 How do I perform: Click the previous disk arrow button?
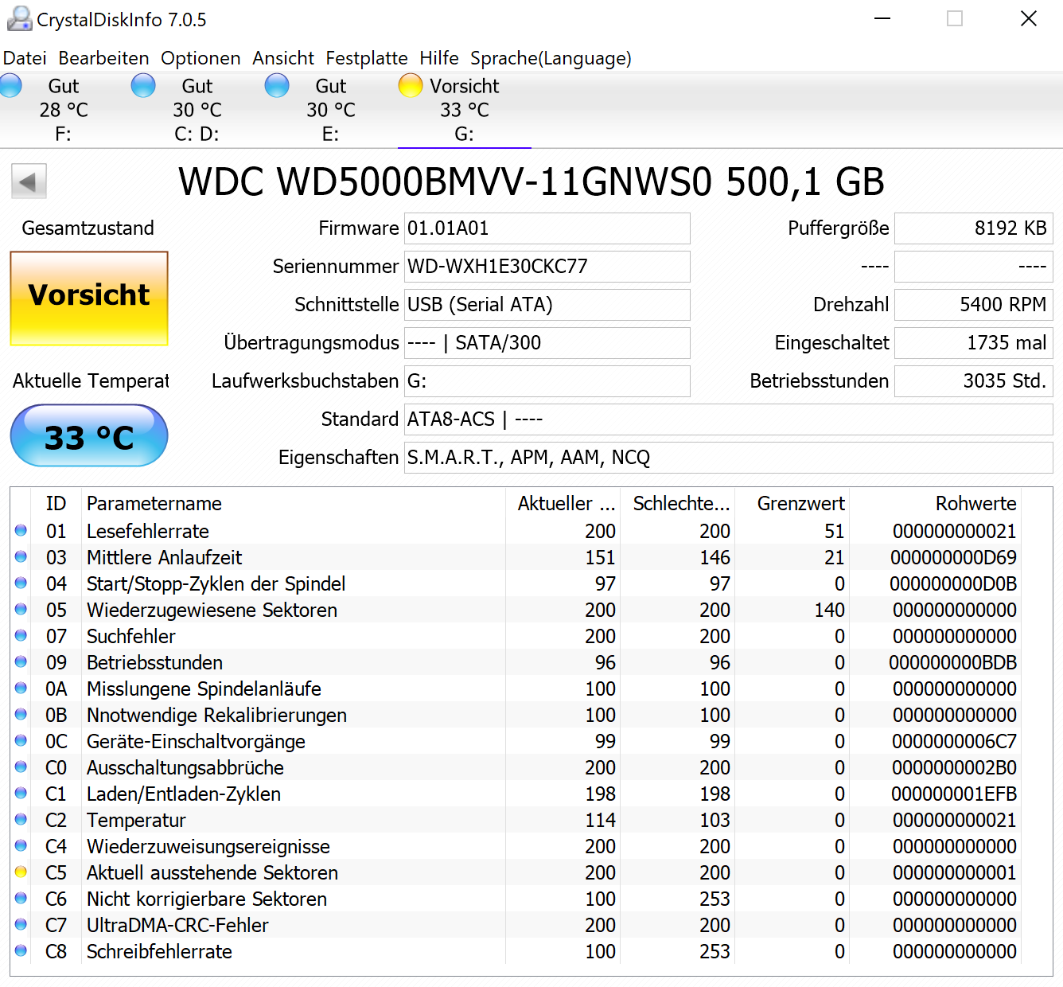29,181
